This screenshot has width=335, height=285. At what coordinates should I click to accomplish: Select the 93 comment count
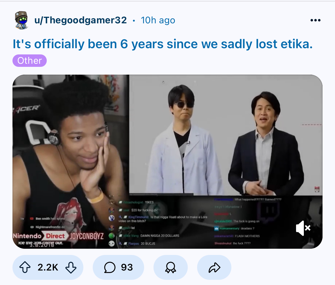pyautogui.click(x=127, y=267)
